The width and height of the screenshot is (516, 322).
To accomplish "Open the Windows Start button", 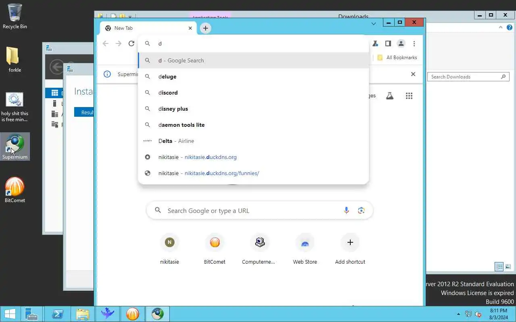I will click(10, 314).
